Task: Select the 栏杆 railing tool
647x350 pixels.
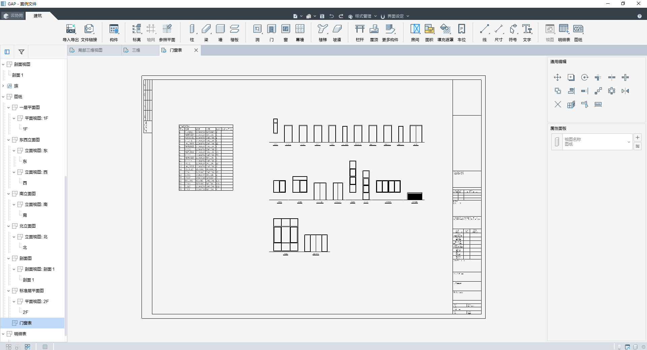Action: pos(360,33)
